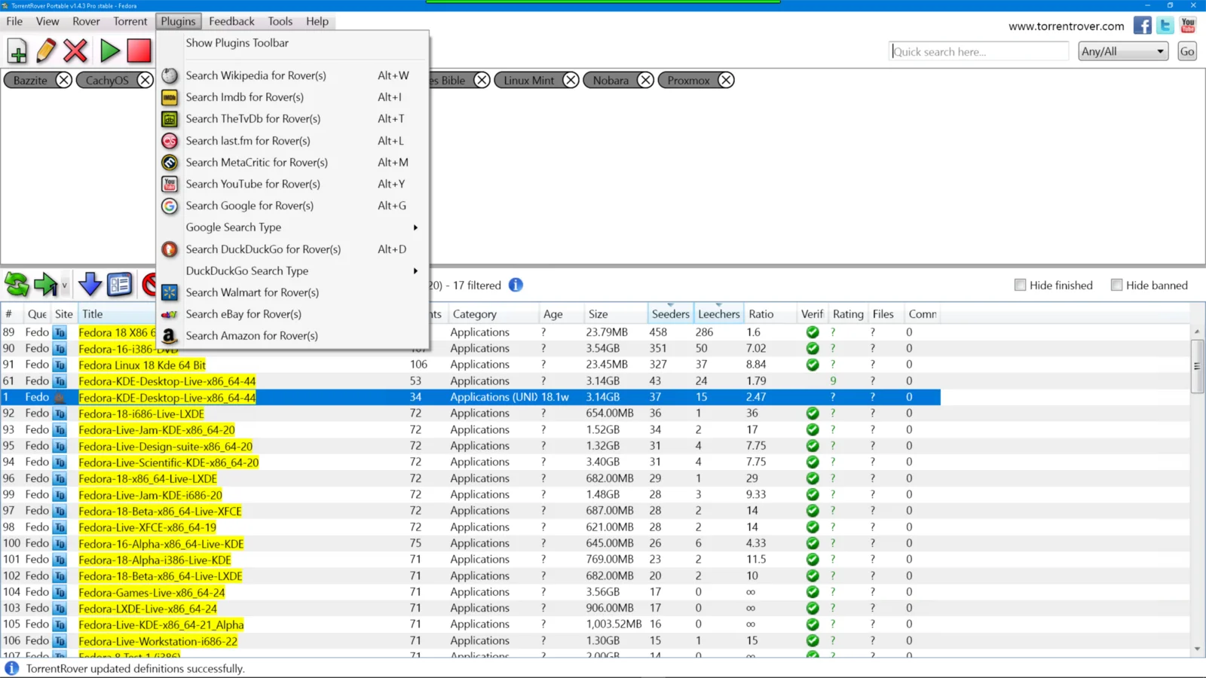Viewport: 1206px width, 678px height.
Task: Click the Edit rover pencil icon
Action: tap(46, 51)
